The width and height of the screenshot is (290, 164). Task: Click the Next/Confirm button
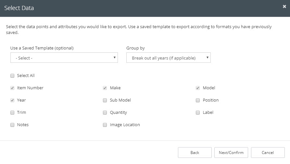click(x=231, y=152)
